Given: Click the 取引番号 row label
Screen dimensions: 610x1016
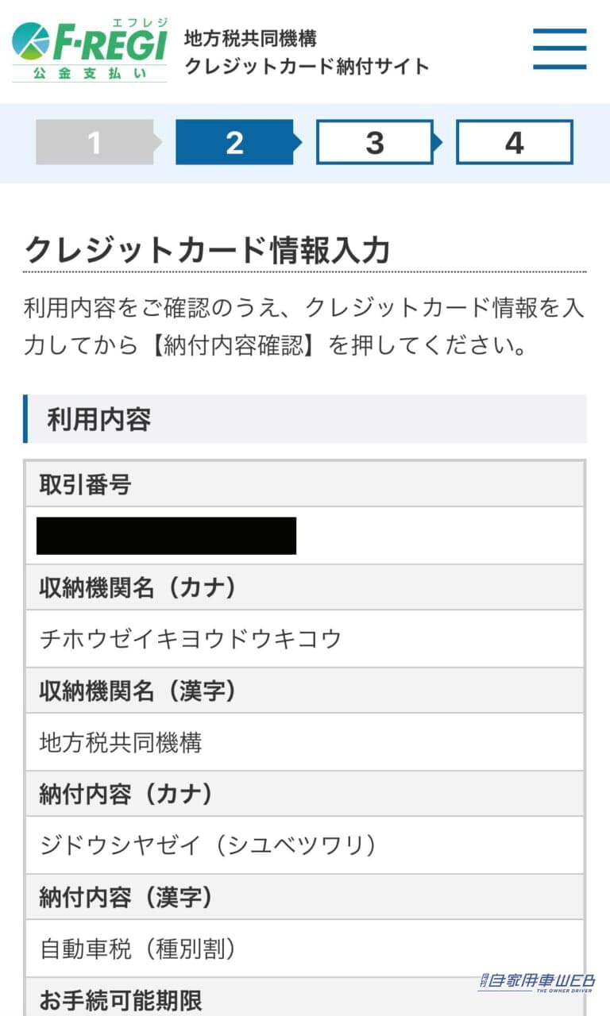Looking at the screenshot, I should pos(85,484).
